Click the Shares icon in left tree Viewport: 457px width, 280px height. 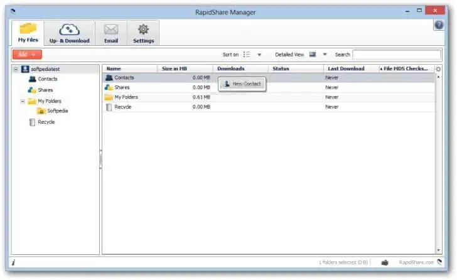(32, 90)
